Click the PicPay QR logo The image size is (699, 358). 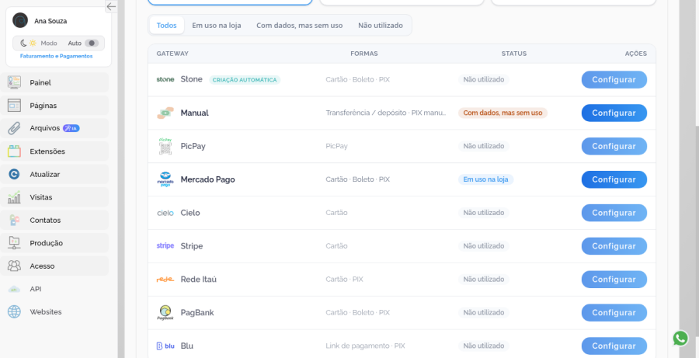tap(165, 146)
